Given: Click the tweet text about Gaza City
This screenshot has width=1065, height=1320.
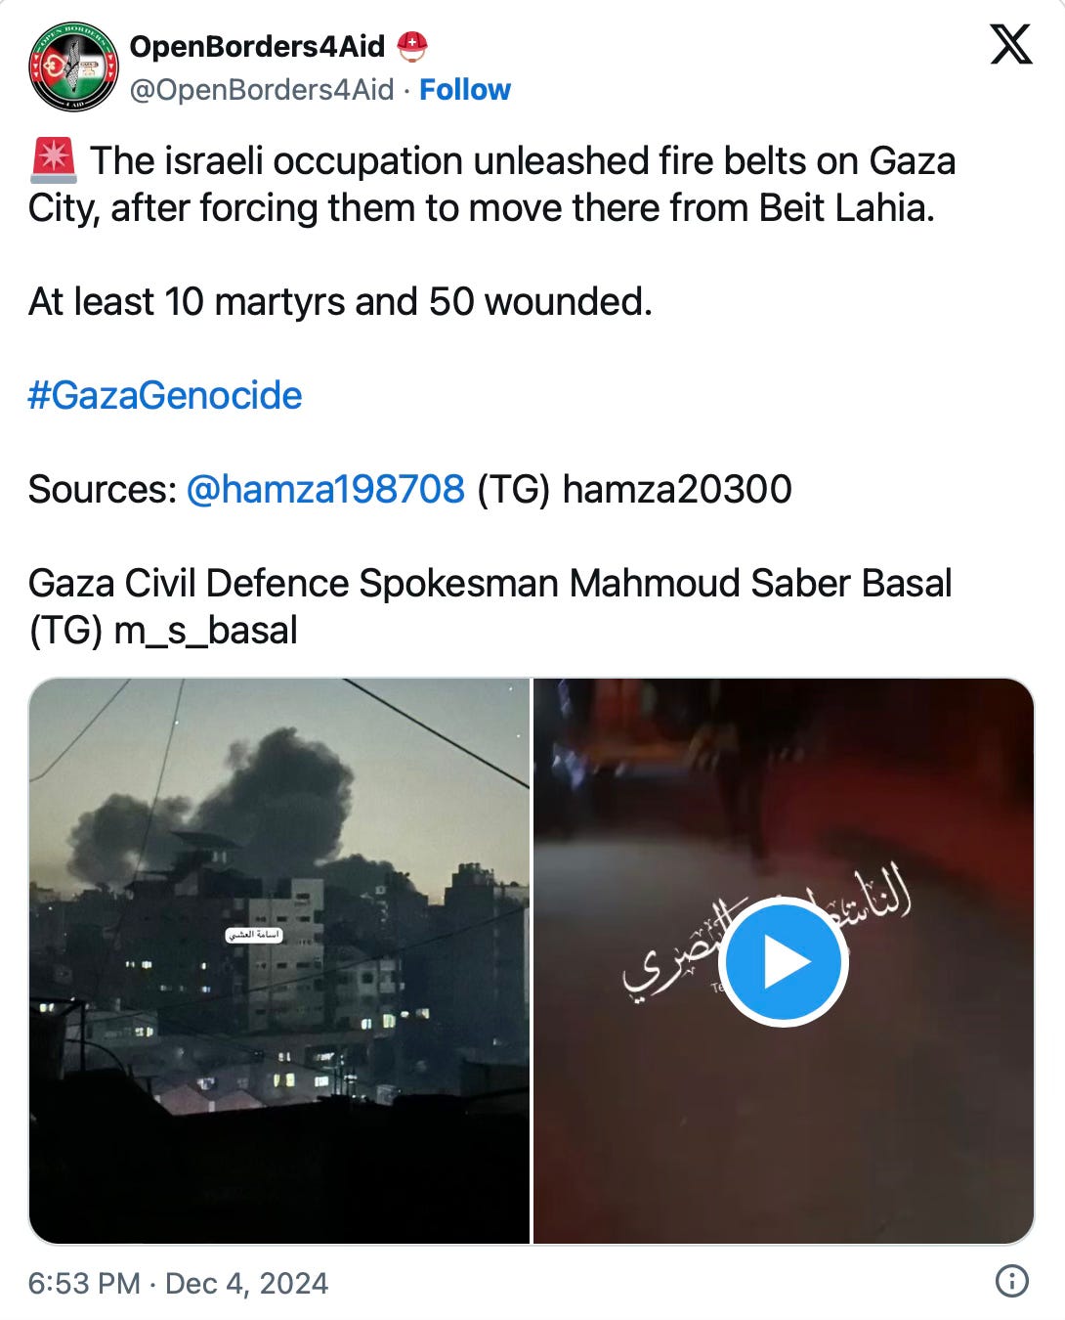Looking at the screenshot, I should 492,185.
